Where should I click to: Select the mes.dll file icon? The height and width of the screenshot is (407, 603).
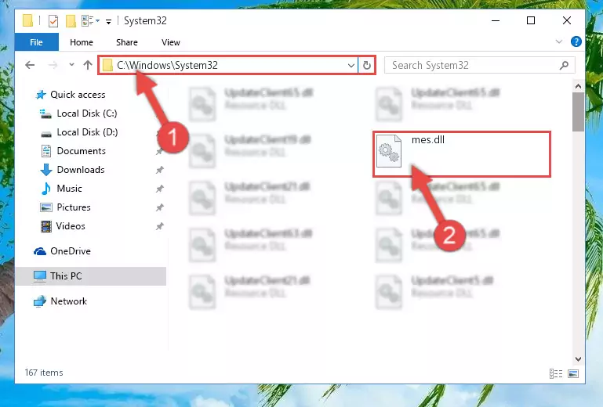(389, 151)
